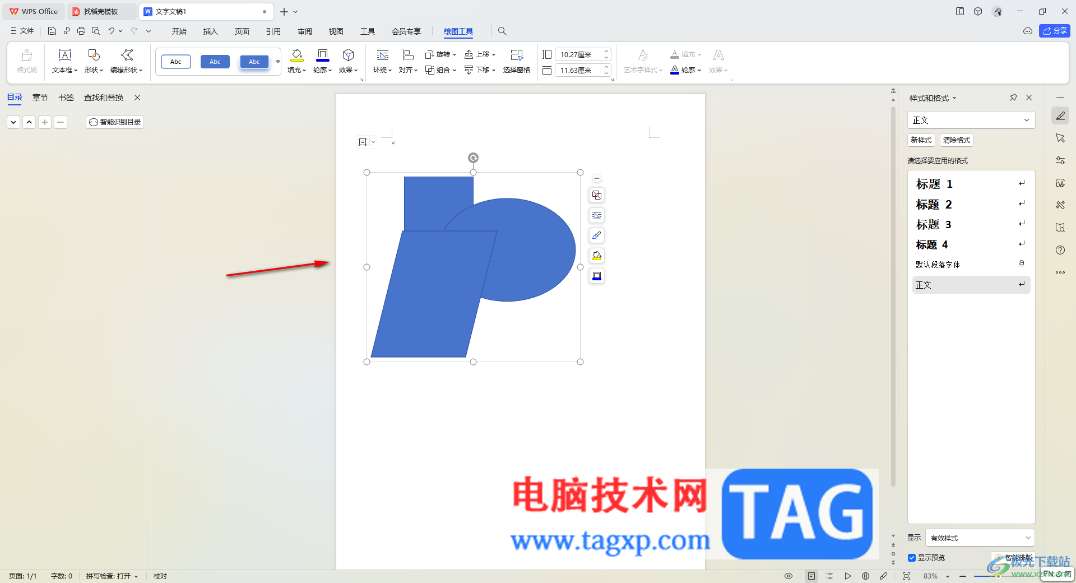The width and height of the screenshot is (1076, 583).
Task: Open the Bring Forward dropdown
Action: (480, 54)
